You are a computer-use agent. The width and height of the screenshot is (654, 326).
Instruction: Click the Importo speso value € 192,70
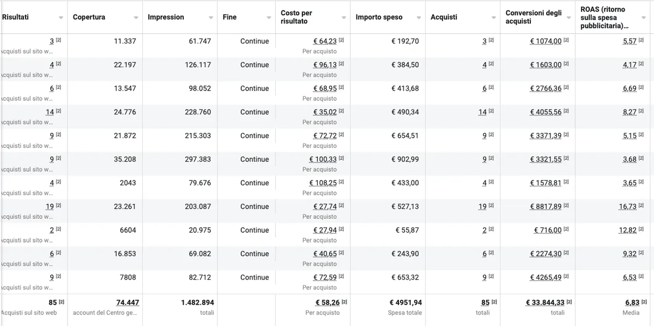[x=405, y=41]
